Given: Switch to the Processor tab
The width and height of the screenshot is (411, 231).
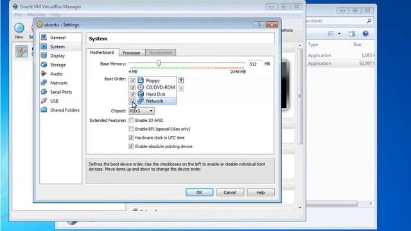Looking at the screenshot, I should pos(131,53).
